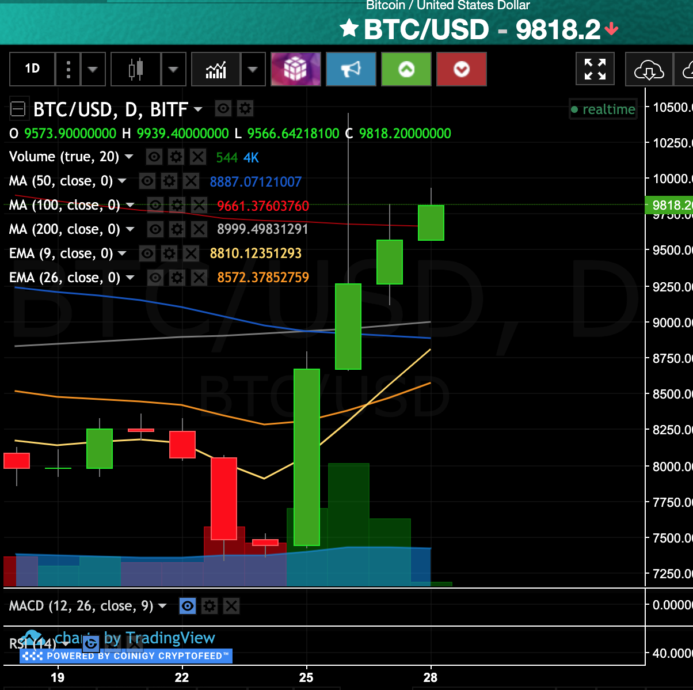Click the realtime status label
This screenshot has width=693, height=690.
click(x=603, y=109)
